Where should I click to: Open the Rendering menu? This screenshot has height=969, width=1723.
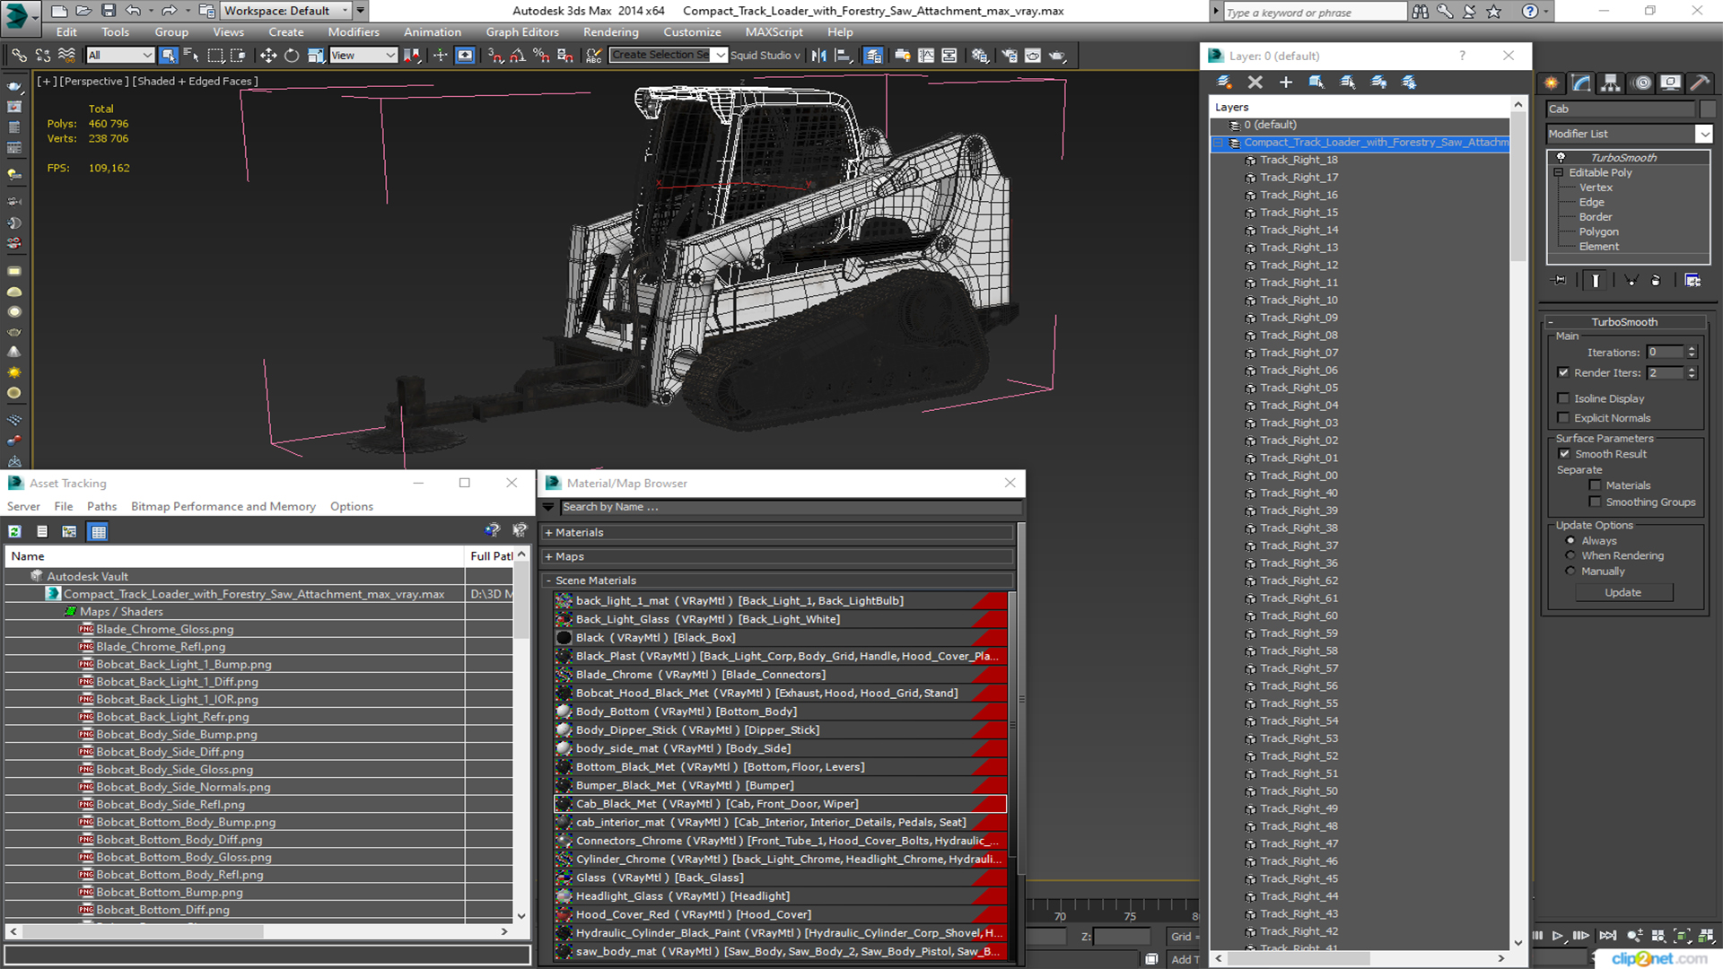click(x=611, y=32)
